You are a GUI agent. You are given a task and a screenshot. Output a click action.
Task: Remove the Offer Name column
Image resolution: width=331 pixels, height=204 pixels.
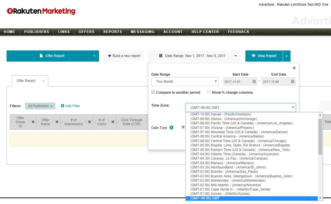pyautogui.click(x=57, y=122)
